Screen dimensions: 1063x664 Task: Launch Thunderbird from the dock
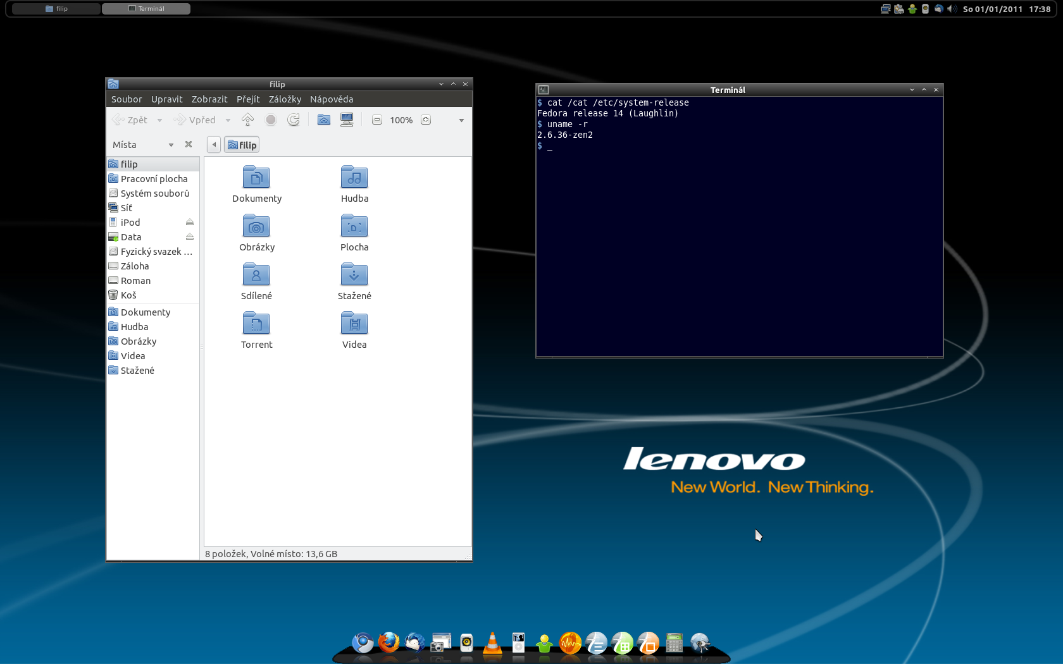415,642
